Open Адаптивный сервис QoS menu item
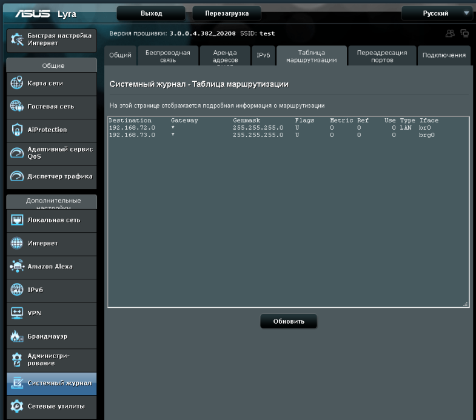 (x=52, y=153)
